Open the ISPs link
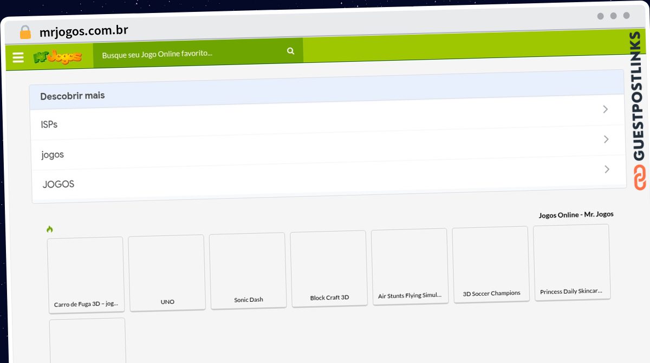Image resolution: width=650 pixels, height=363 pixels. click(x=49, y=125)
